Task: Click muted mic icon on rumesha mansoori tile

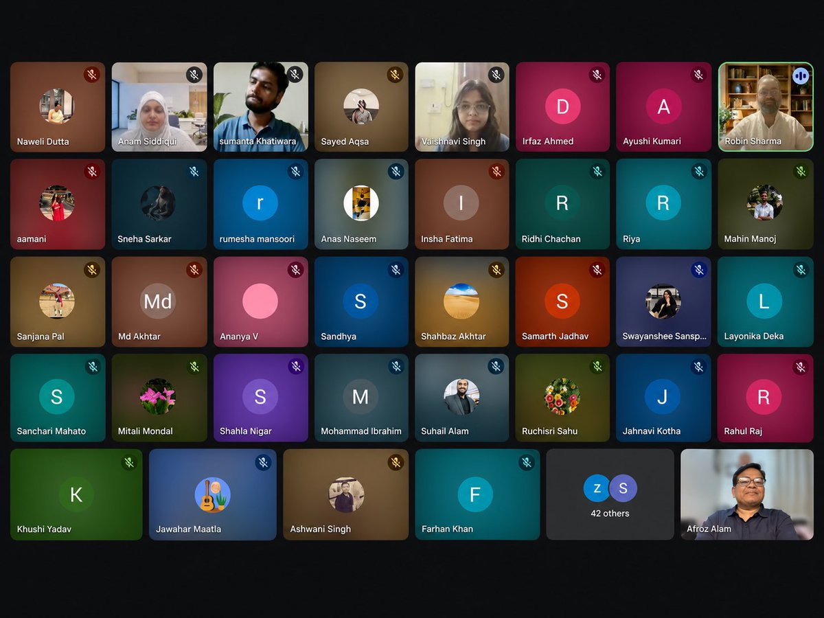Action: [x=295, y=172]
